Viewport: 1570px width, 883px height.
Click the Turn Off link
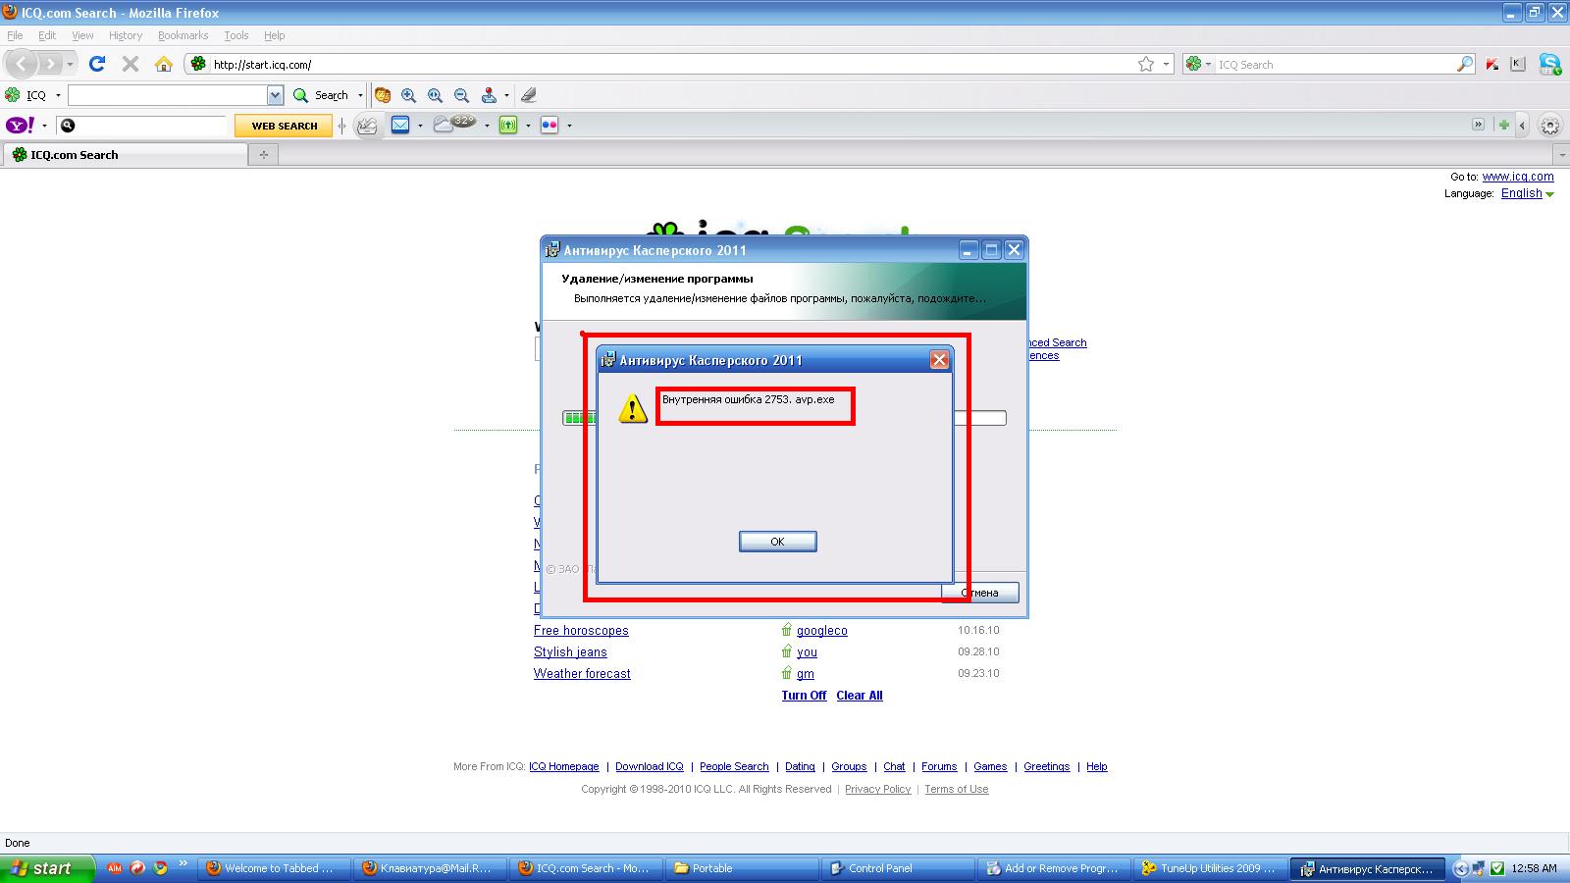[804, 696]
